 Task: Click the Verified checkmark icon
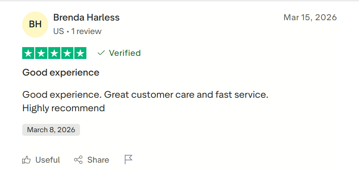click(x=101, y=53)
